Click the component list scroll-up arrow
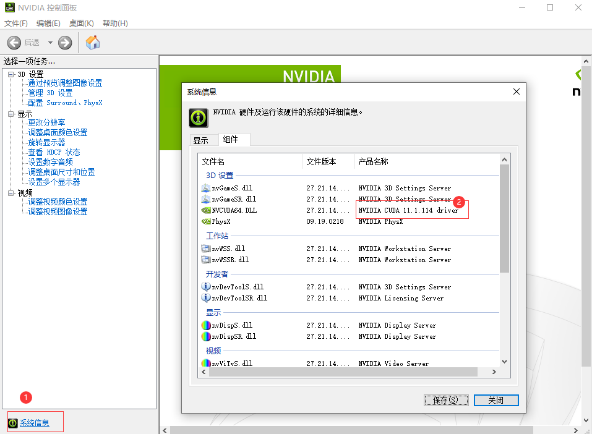The height and width of the screenshot is (434, 592). click(504, 160)
